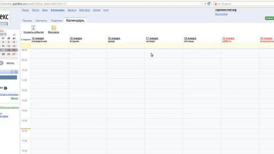Select day 11 in the mini calendar

point(3,46)
